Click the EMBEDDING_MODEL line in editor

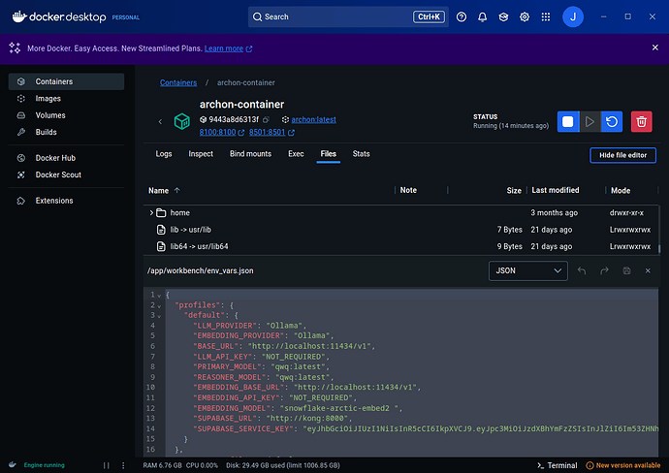pos(298,408)
